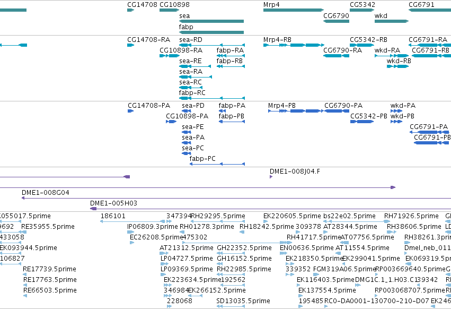Select EST label IP06809.3prime
The width and height of the screenshot is (451, 309).
point(153,227)
